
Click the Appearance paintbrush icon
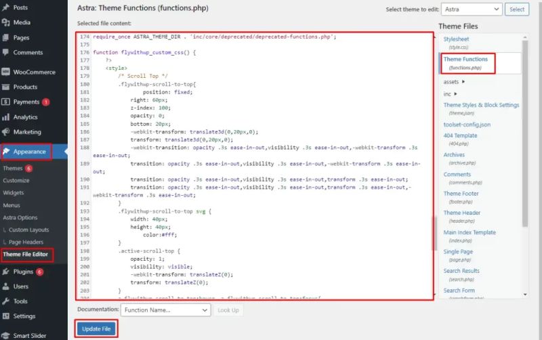pos(6,151)
